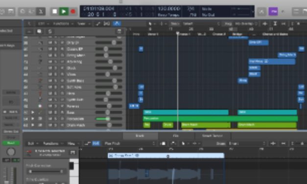Switch to the Track tab in editor
Image resolution: width=307 pixels, height=184 pixels.
click(141, 136)
